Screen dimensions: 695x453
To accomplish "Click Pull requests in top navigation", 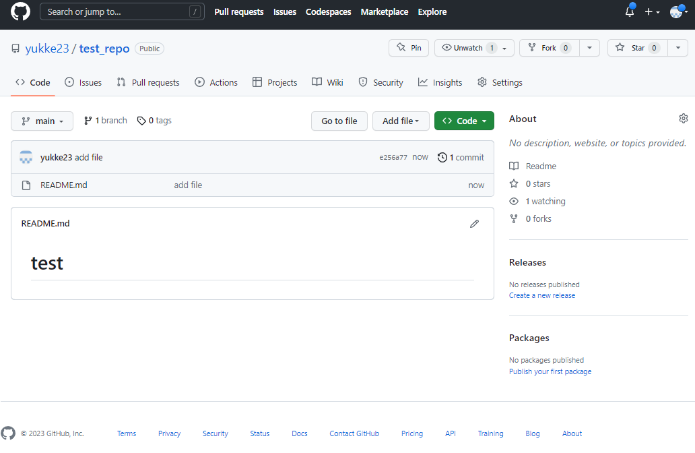I will tap(239, 12).
